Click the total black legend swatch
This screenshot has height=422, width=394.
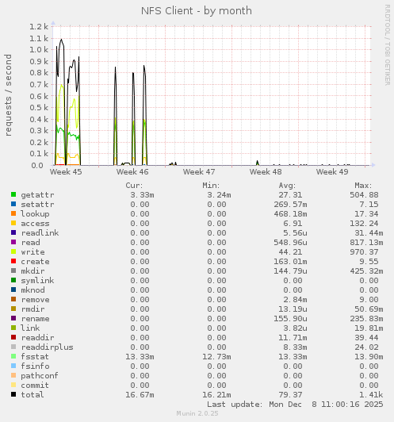tap(13, 394)
